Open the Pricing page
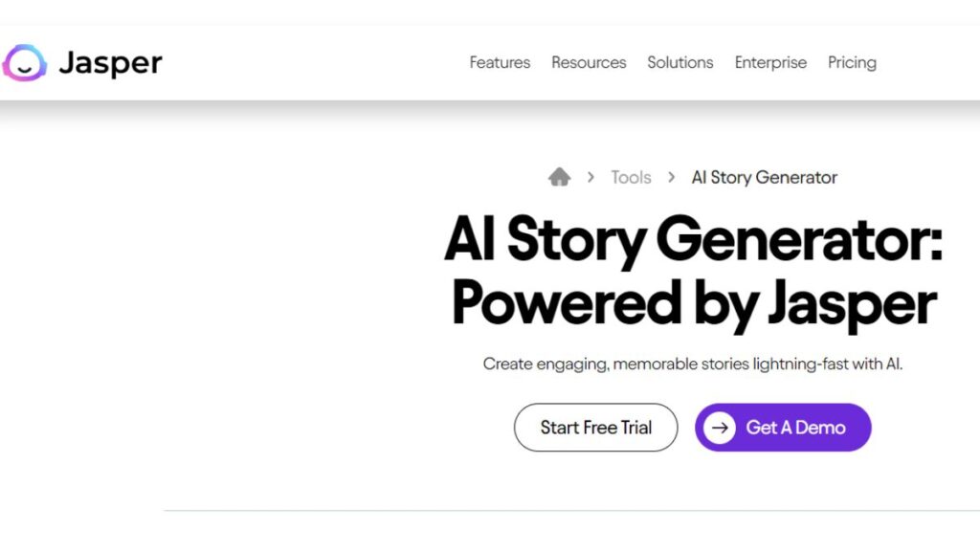This screenshot has height=551, width=980. [x=852, y=63]
